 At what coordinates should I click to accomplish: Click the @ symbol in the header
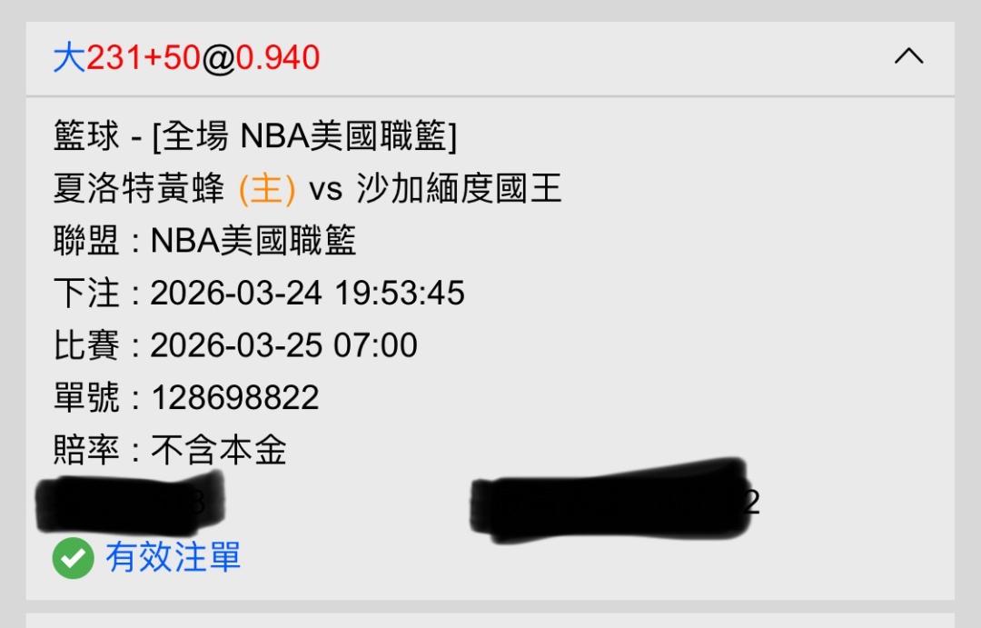tap(218, 59)
